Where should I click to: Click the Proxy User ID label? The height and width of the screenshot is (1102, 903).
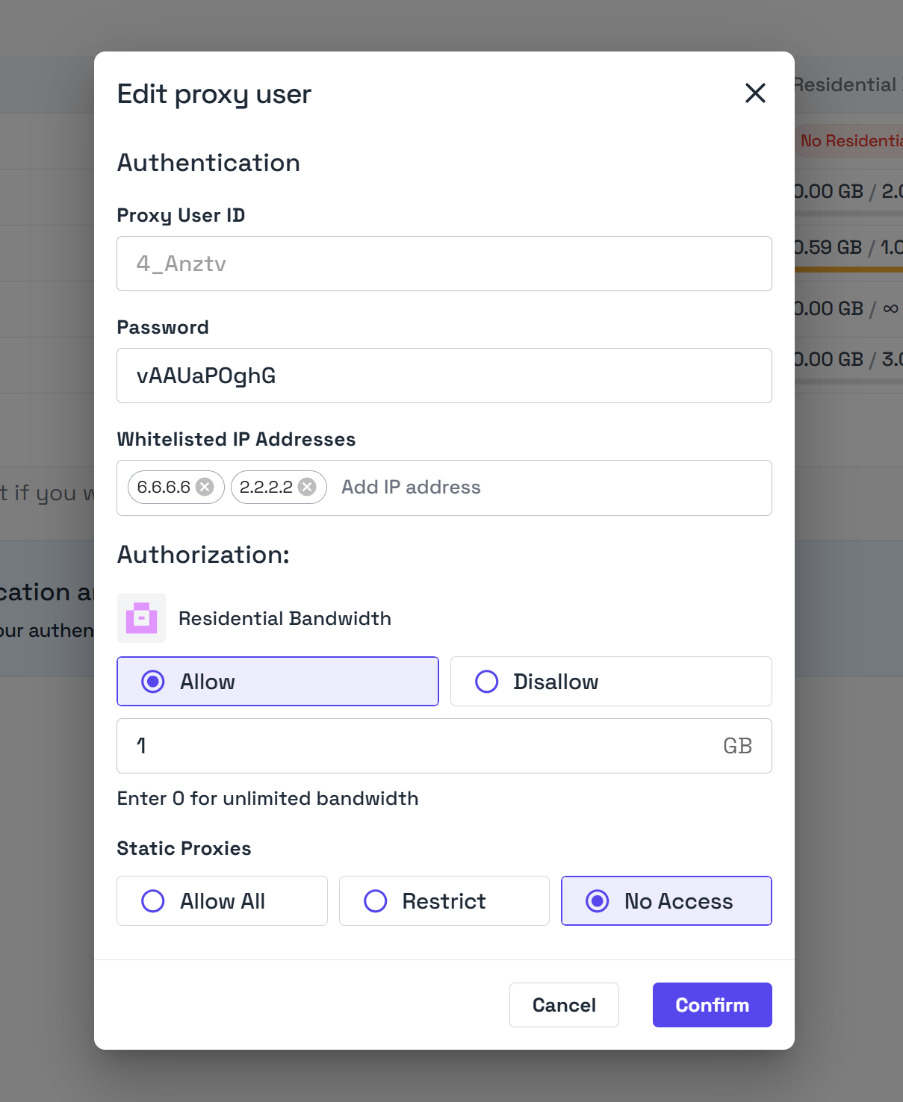181,215
